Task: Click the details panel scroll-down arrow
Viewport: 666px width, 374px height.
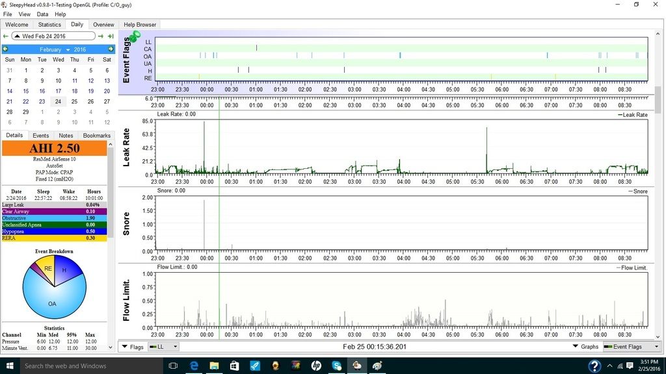Action: point(111,348)
